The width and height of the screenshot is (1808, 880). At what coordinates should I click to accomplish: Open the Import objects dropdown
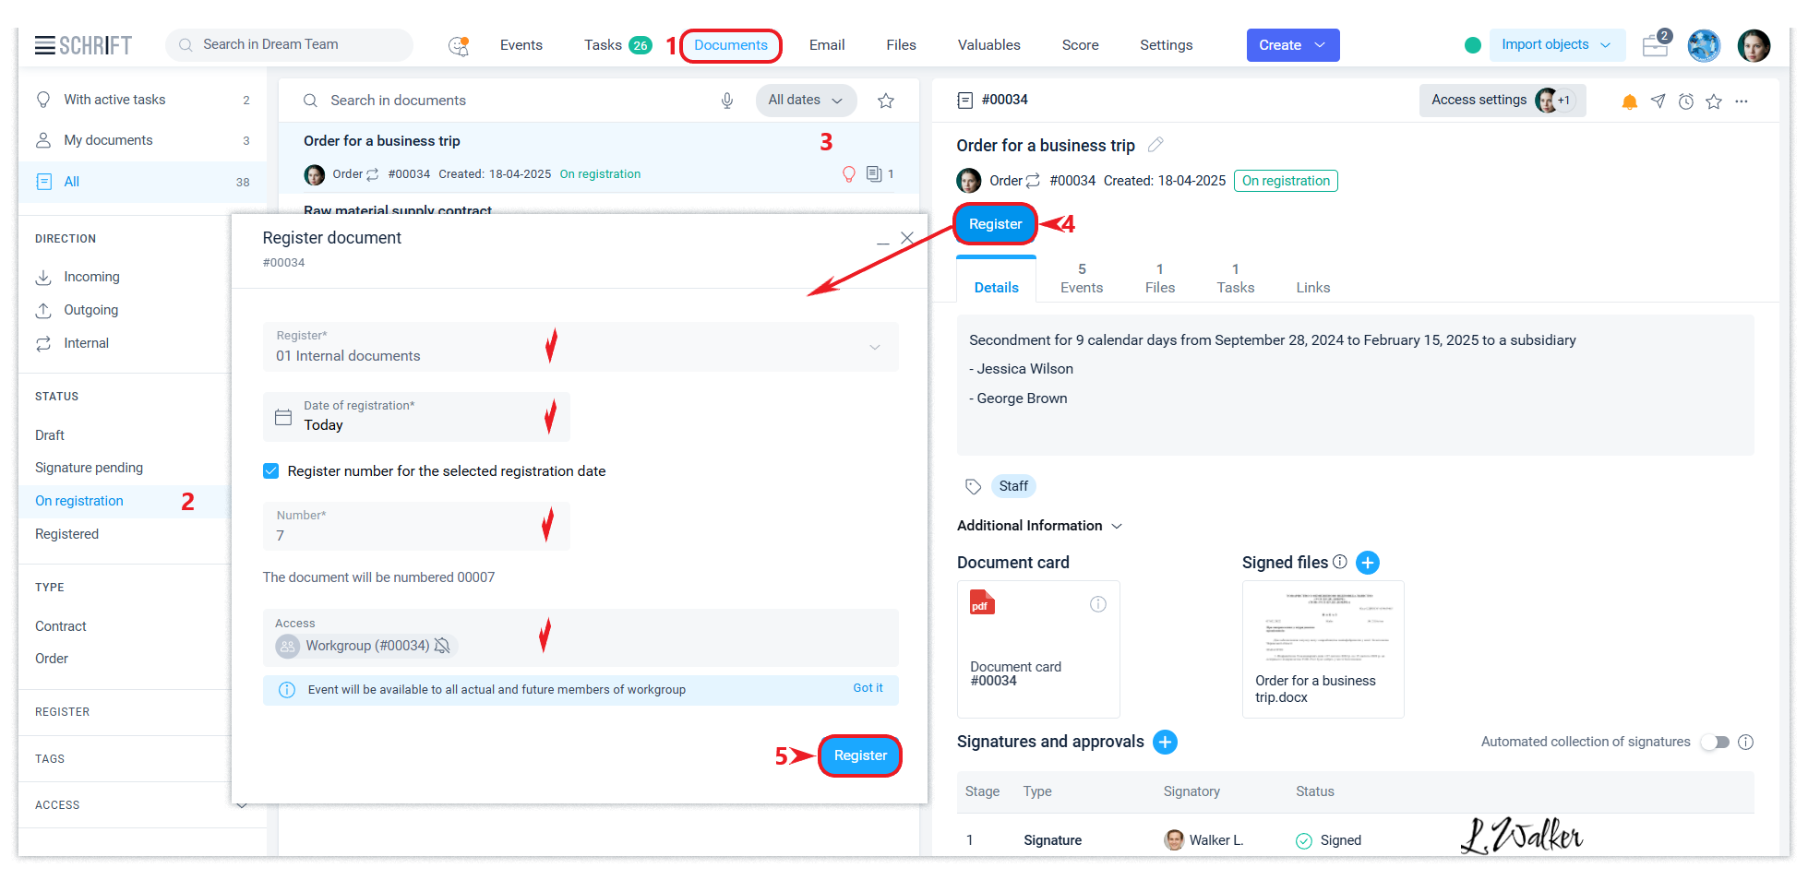click(1555, 45)
